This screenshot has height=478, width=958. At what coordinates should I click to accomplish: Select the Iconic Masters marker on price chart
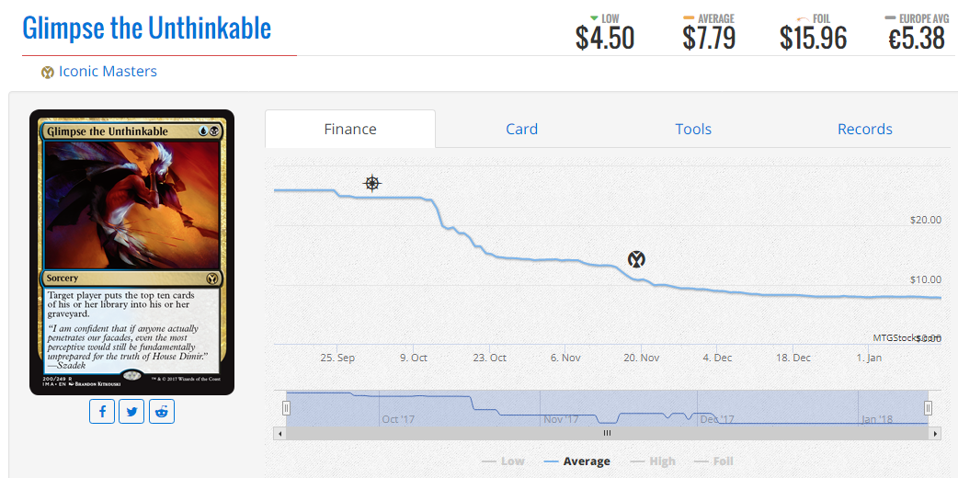[636, 259]
